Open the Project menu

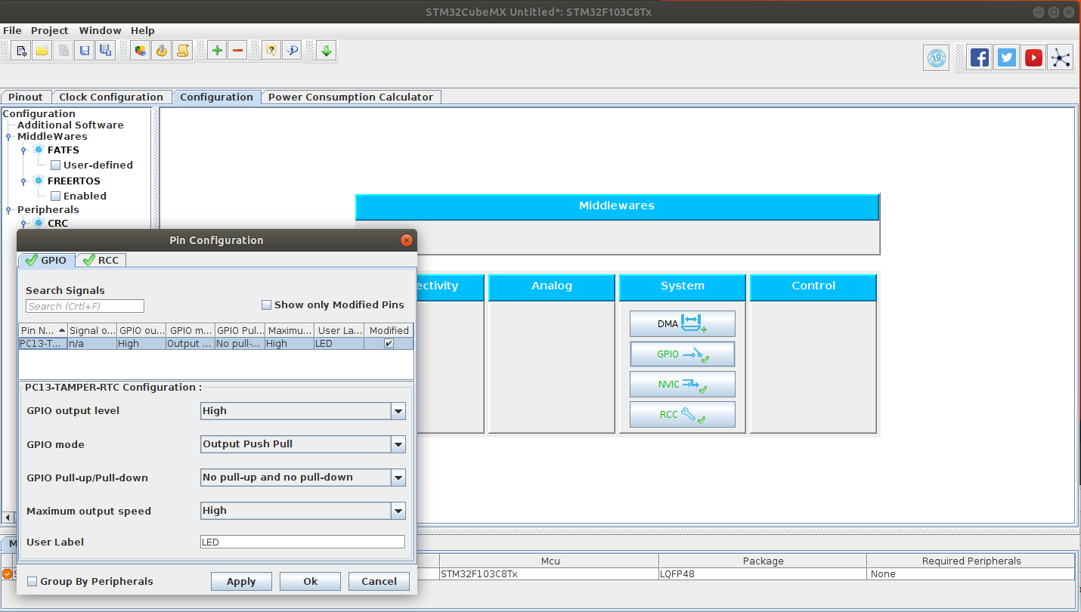pos(50,30)
